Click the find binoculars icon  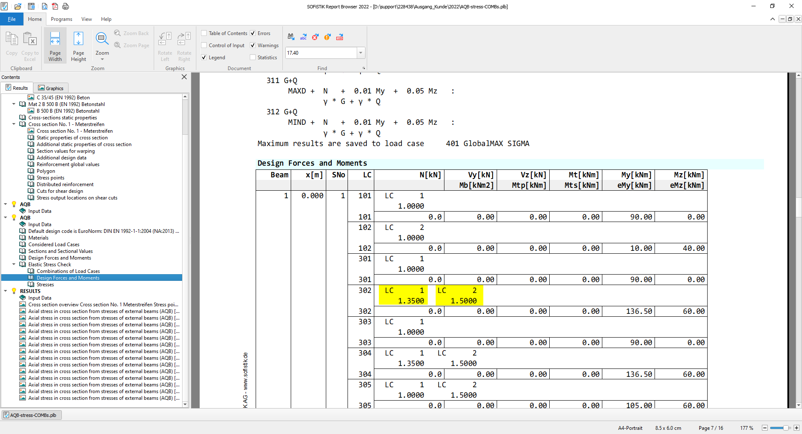(x=291, y=37)
